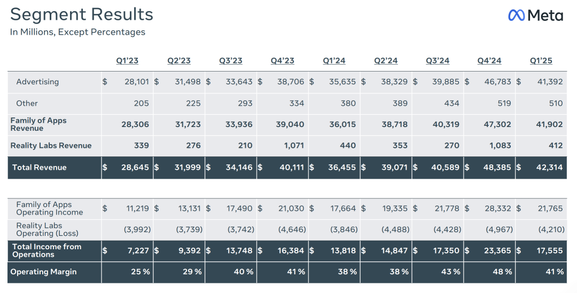Click the Total Revenue row label
The width and height of the screenshot is (577, 293).
click(40, 168)
